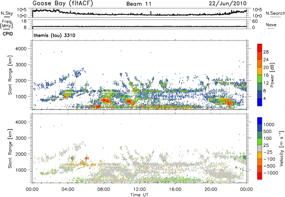285x197 pixels.
Task: Click the red segment of the Power colorbar
Action: click(260, 48)
